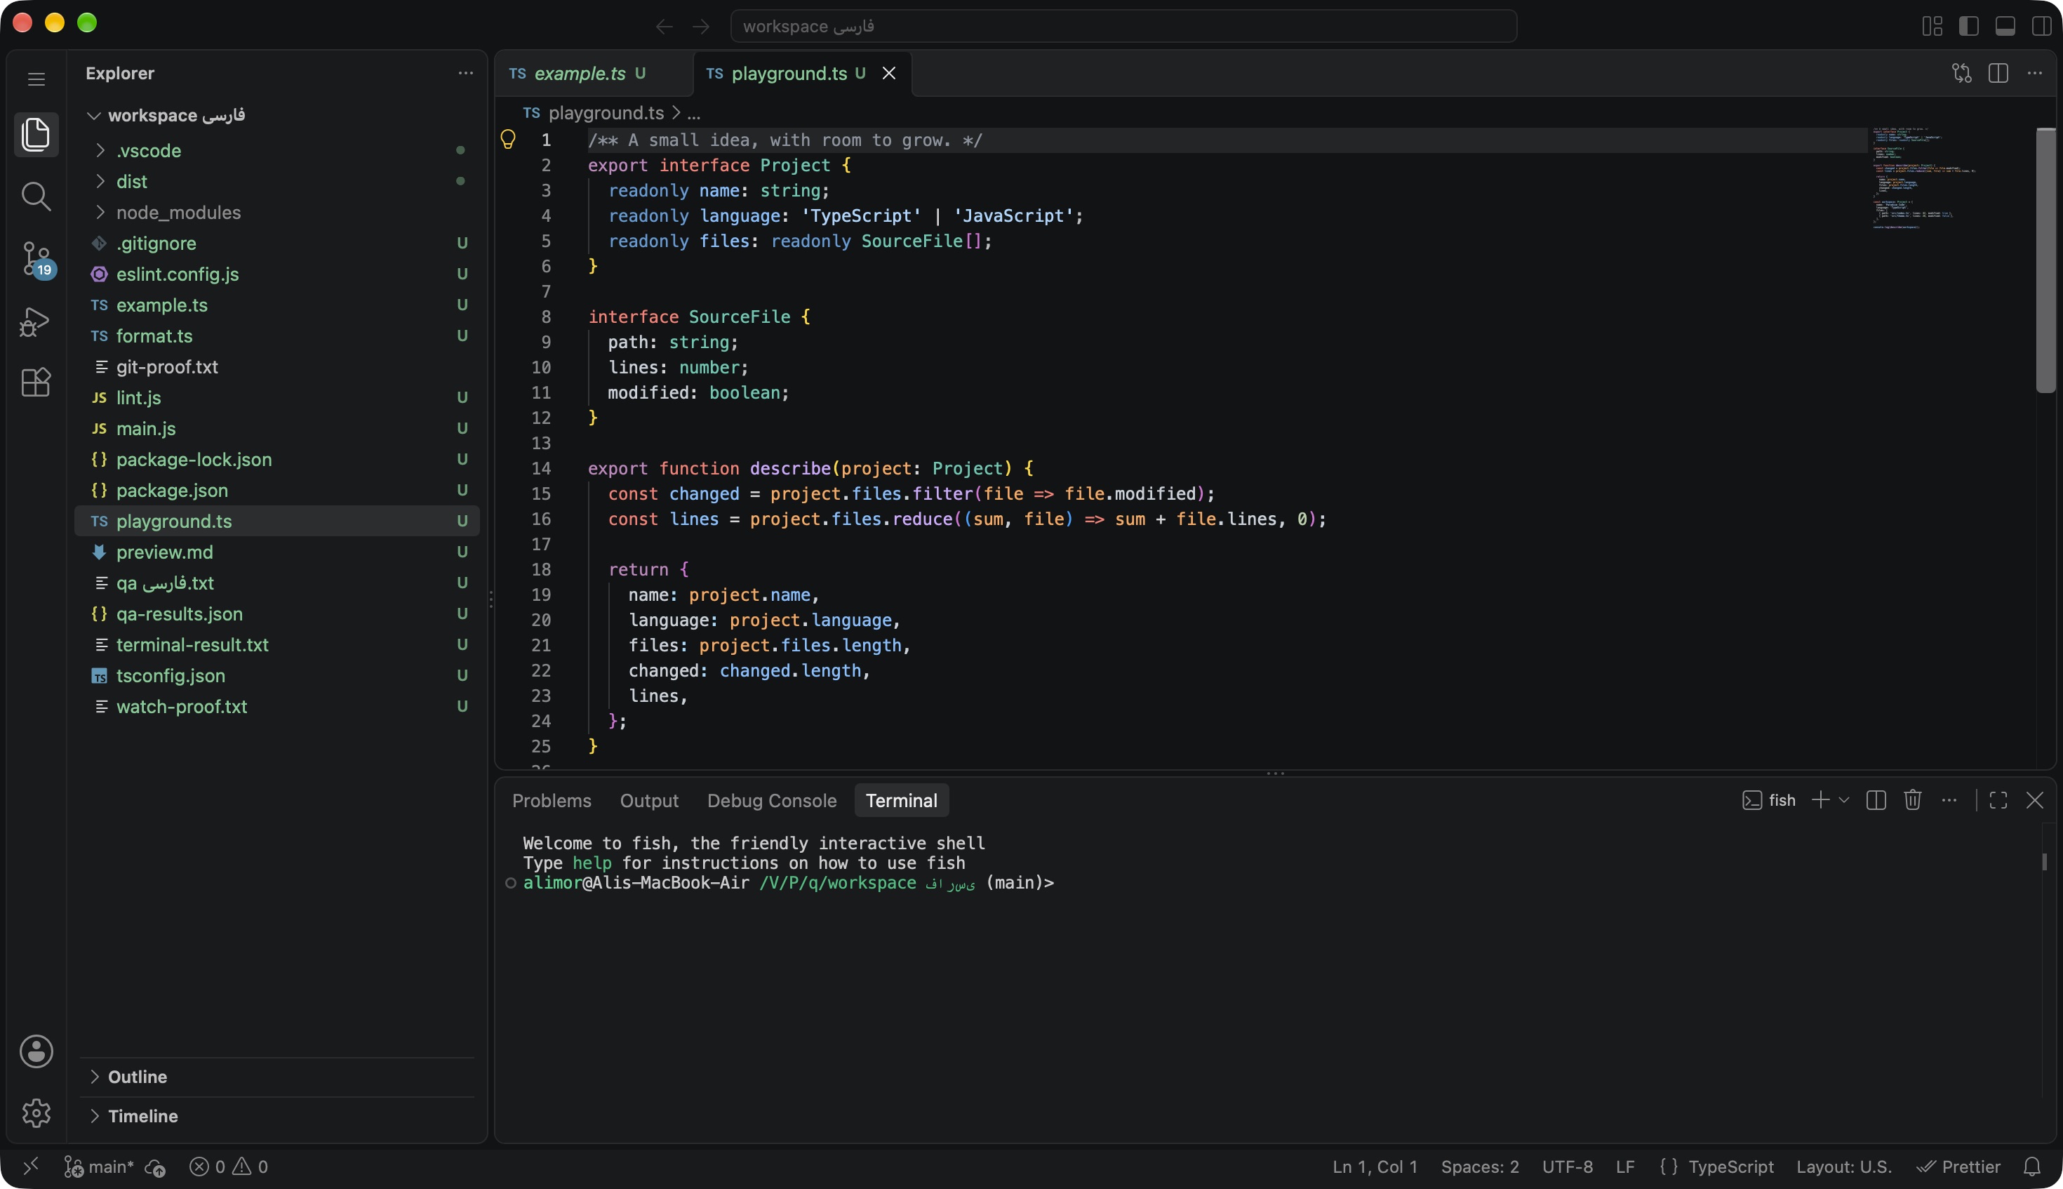Click the hamburger menu icon

[x=36, y=79]
